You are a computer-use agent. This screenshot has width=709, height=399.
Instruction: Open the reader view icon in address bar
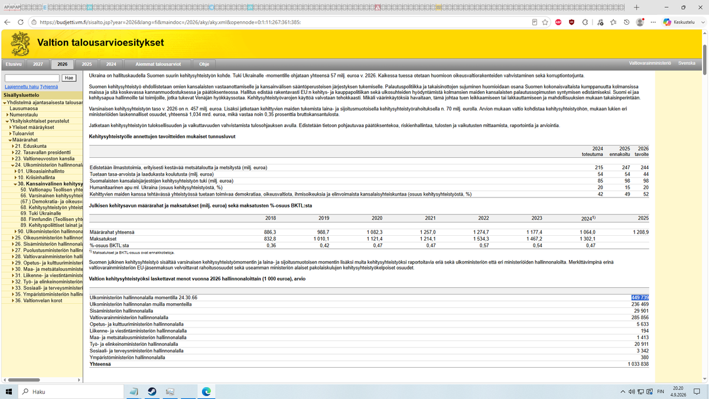534,22
